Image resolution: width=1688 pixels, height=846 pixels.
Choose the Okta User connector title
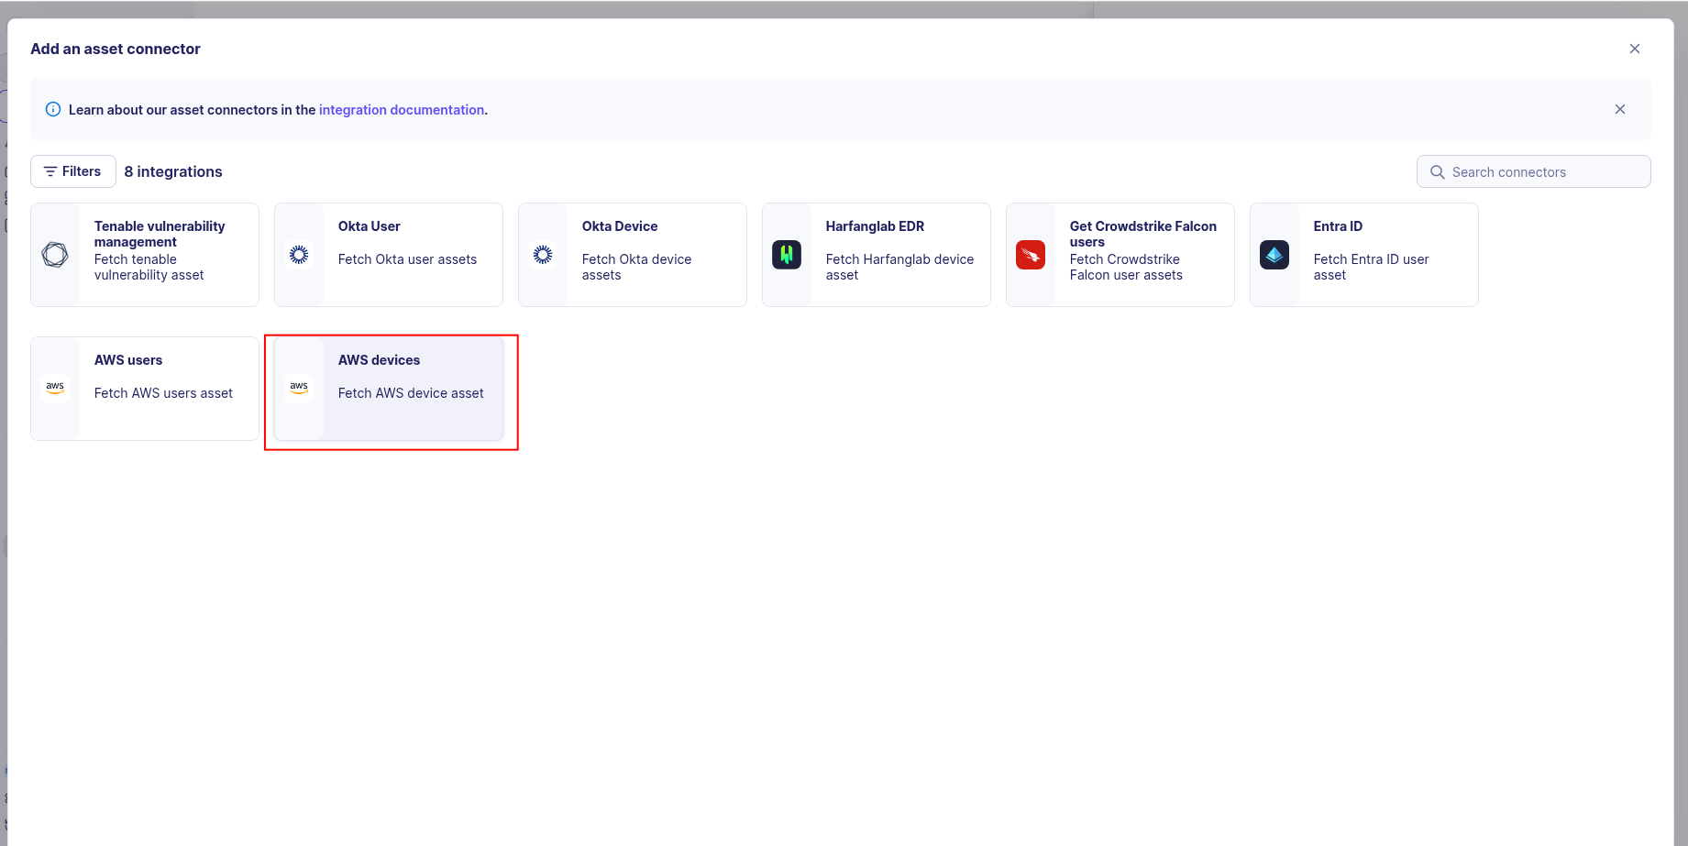[369, 226]
